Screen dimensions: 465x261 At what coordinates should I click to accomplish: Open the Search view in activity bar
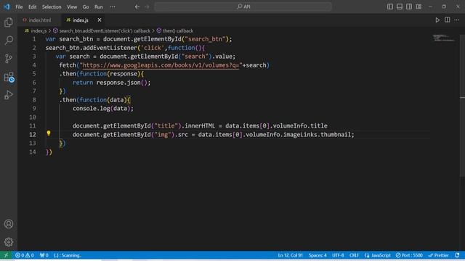[9, 41]
